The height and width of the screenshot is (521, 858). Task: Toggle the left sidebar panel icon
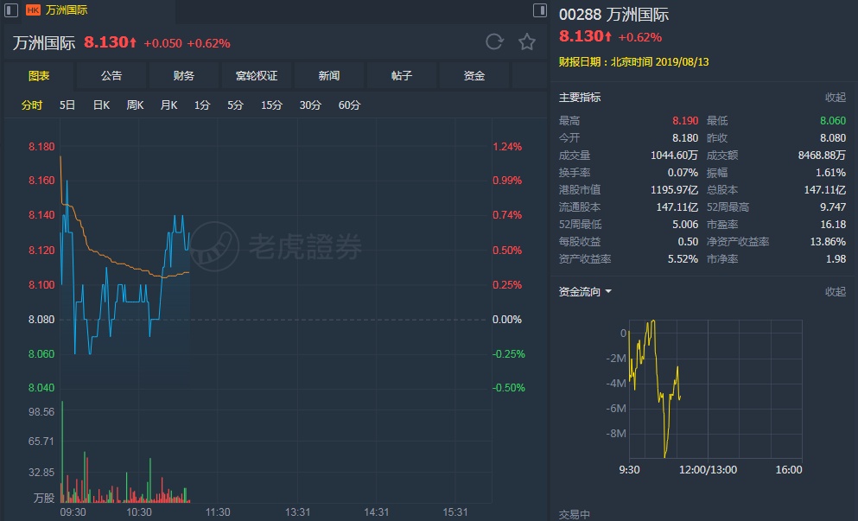[9, 10]
